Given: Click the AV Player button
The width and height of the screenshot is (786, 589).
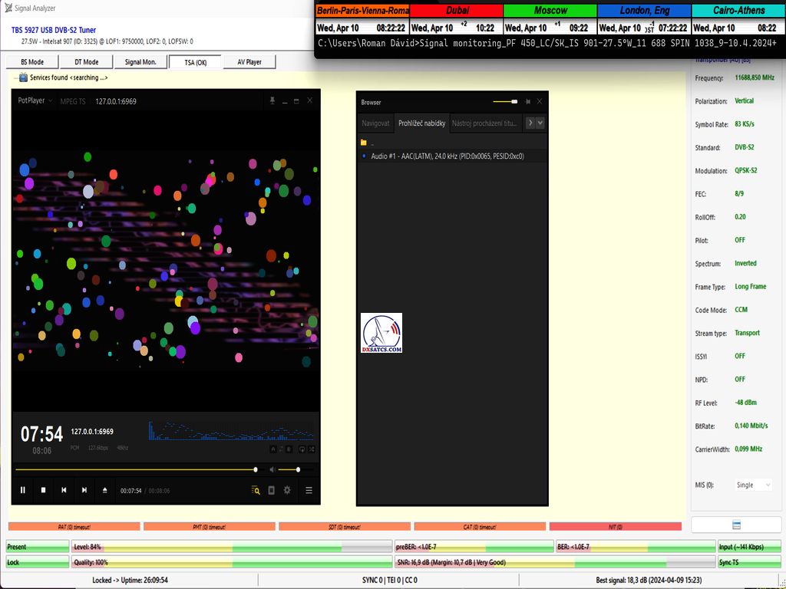Looking at the screenshot, I should tap(249, 62).
